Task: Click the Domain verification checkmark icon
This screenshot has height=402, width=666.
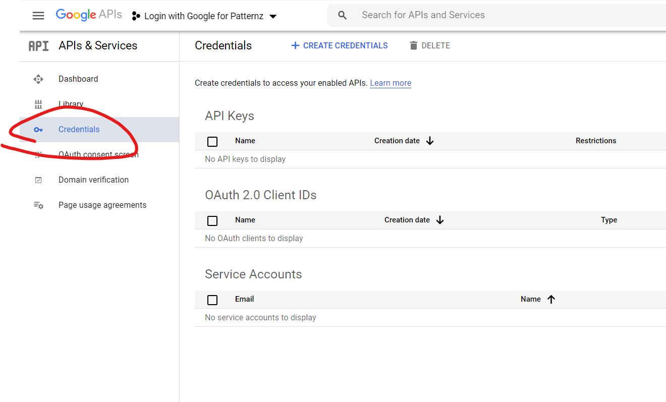Action: [38, 180]
